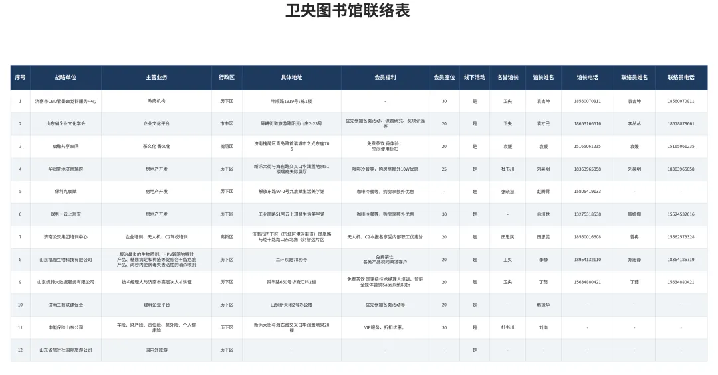The image size is (718, 375).
Task: Click district cell 高新区
Action: (227, 237)
